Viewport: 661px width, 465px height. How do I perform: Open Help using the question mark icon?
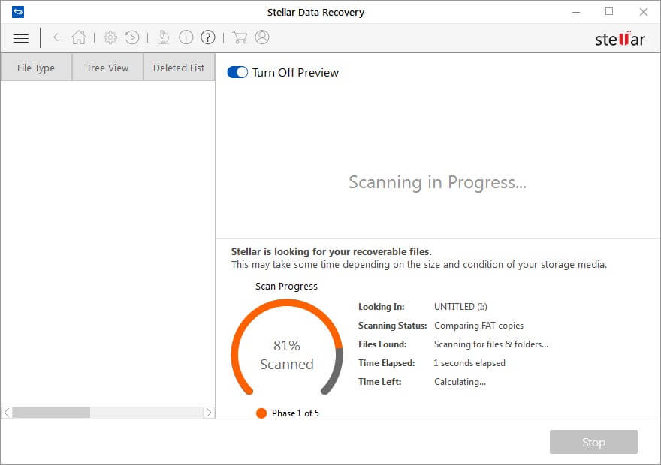pyautogui.click(x=207, y=37)
